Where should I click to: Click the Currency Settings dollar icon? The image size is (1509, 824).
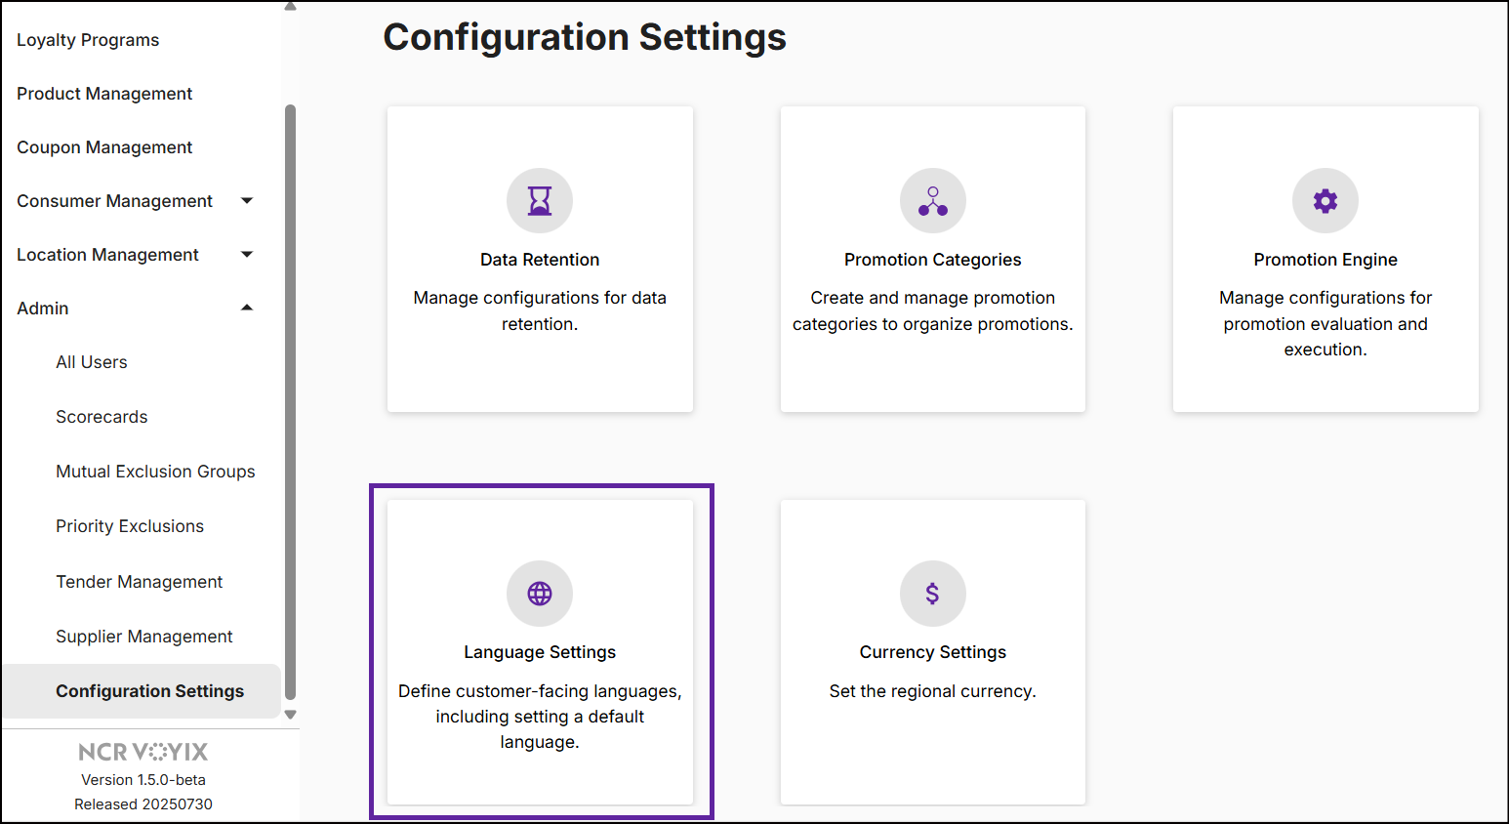pyautogui.click(x=933, y=594)
